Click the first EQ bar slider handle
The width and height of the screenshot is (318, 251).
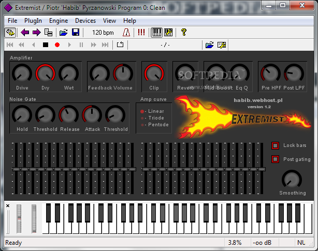point(16,169)
